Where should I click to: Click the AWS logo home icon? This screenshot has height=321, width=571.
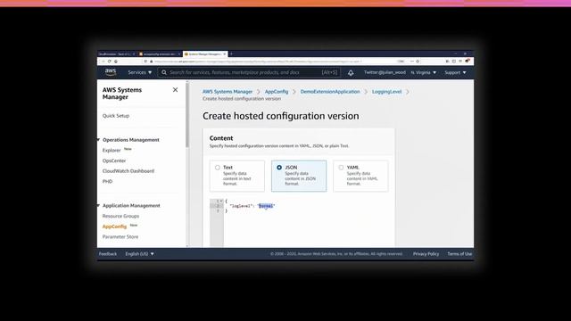pyautogui.click(x=111, y=72)
